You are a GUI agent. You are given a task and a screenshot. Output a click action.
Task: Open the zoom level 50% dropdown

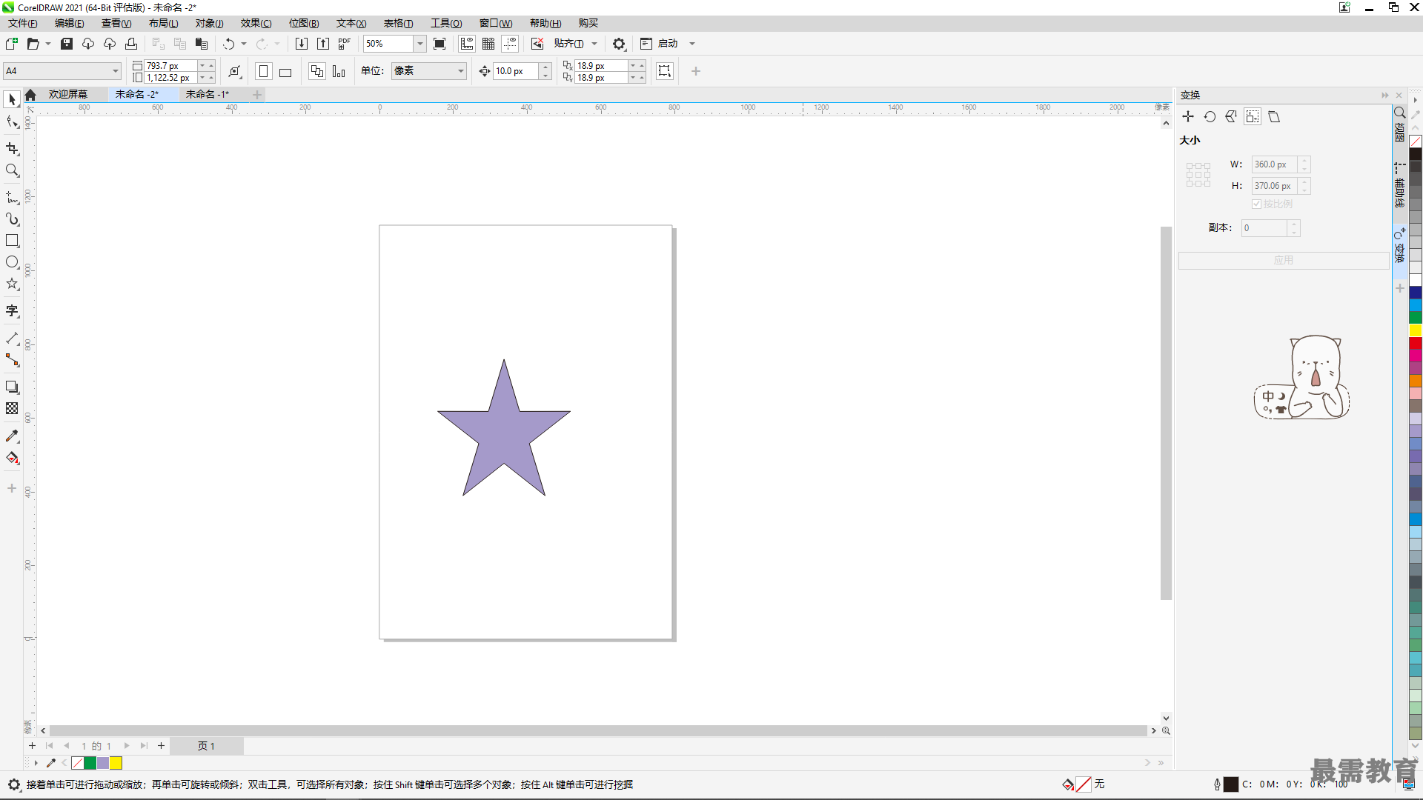[419, 44]
